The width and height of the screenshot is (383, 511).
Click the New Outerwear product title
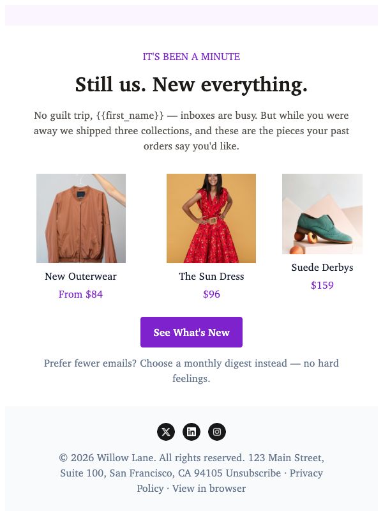coord(80,277)
